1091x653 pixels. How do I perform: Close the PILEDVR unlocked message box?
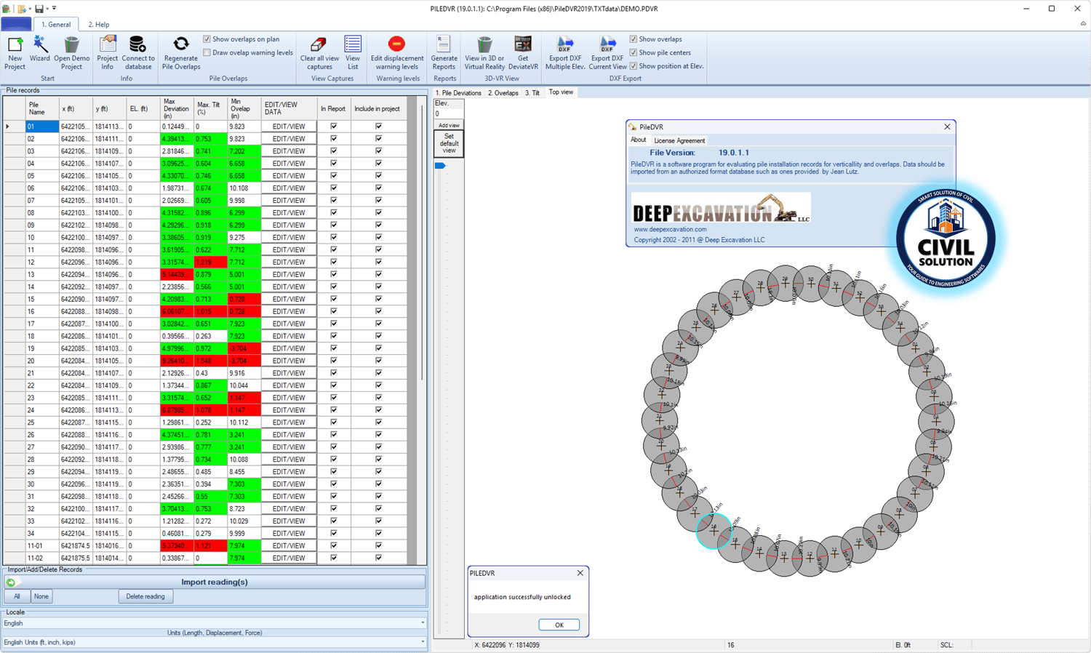point(580,573)
